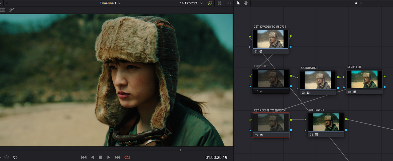Select the arrow pointer tool in node editor
393x161 pixels.
(x=239, y=3)
